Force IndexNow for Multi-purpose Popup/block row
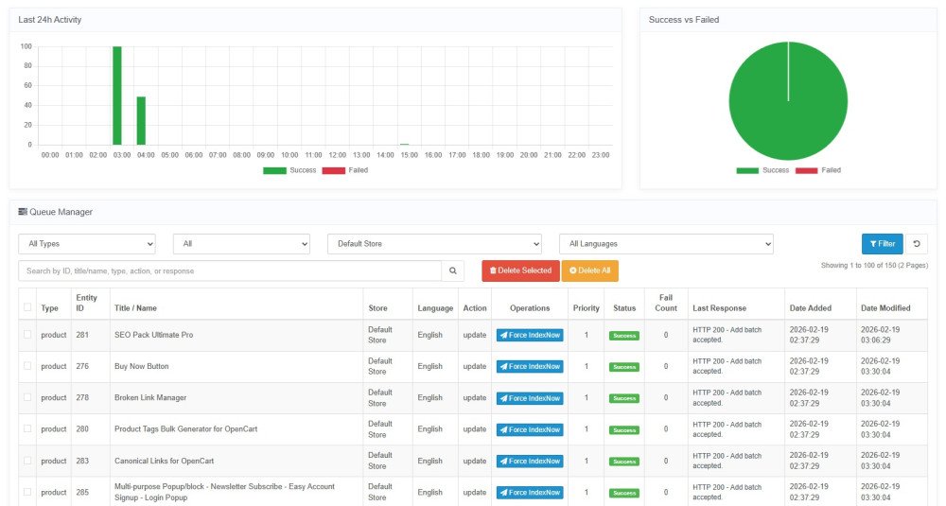Viewport: 946px width, 506px height. point(530,492)
